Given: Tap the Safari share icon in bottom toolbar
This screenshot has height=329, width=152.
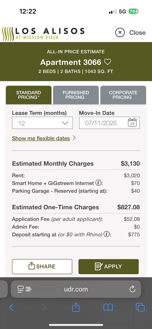Looking at the screenshot, I should [x=76, y=307].
